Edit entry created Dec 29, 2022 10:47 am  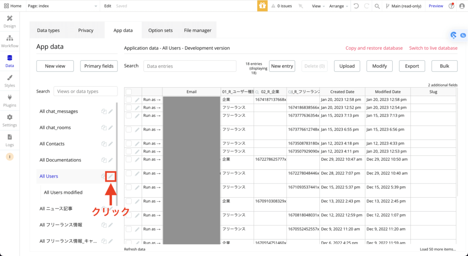tap(137, 160)
